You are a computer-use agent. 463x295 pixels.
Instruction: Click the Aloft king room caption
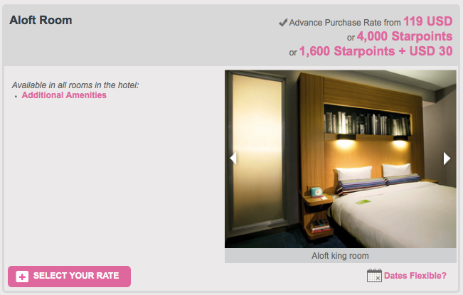pos(340,256)
